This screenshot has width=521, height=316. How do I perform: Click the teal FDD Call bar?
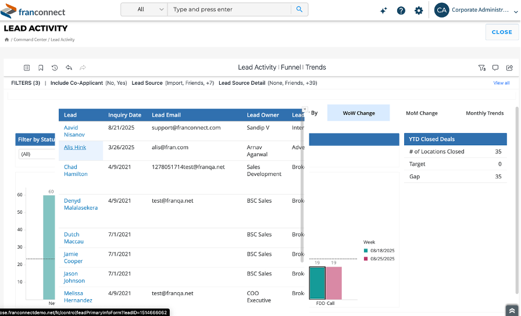[317, 283]
